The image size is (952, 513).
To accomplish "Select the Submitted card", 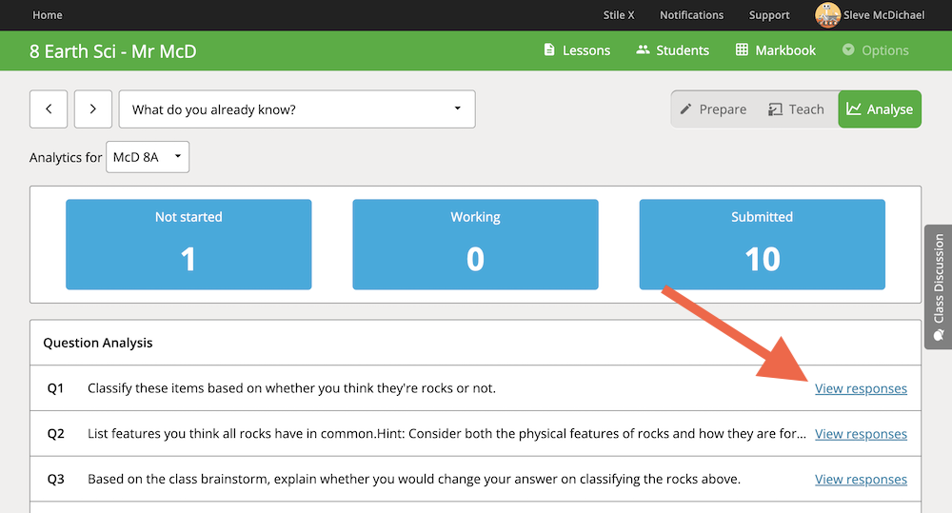I will 762,245.
